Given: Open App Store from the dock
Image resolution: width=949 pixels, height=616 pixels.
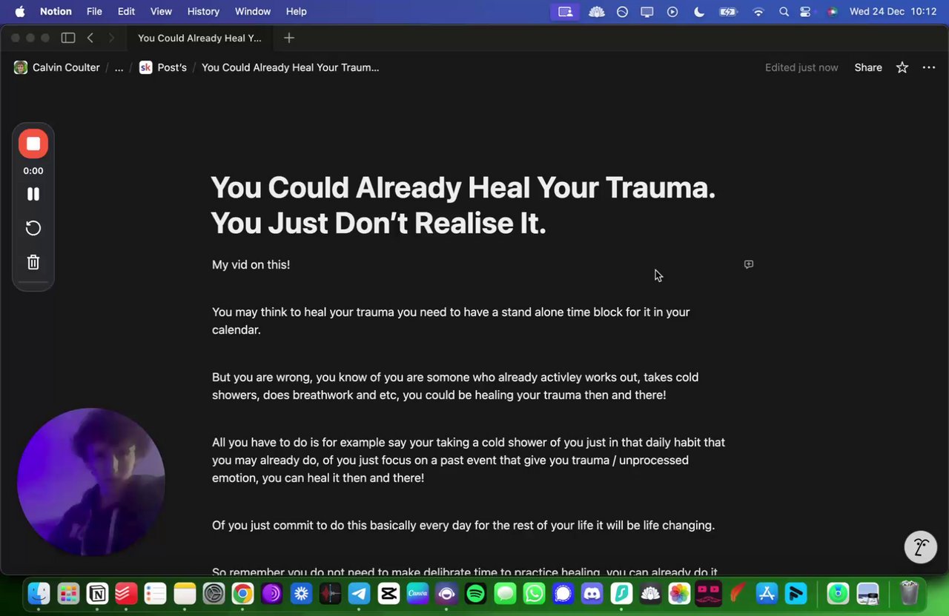Looking at the screenshot, I should coord(767,593).
